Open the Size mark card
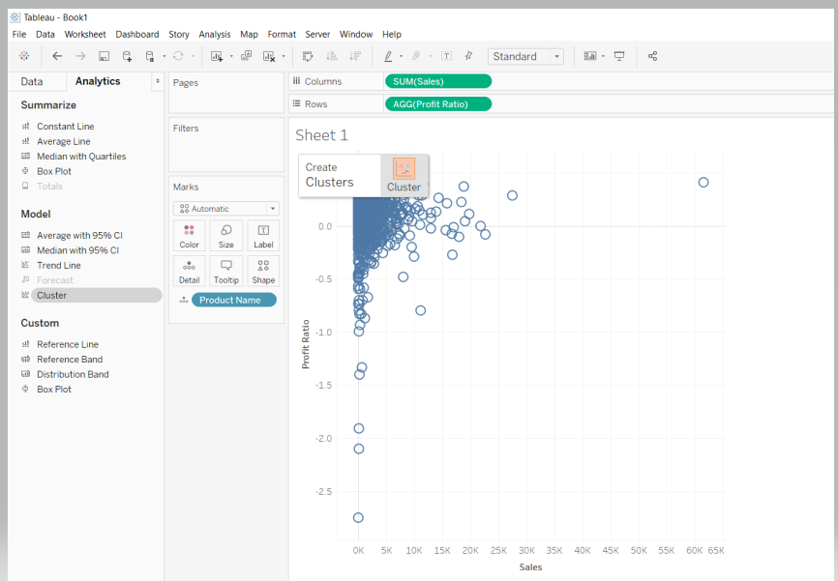The height and width of the screenshot is (581, 838). point(225,236)
